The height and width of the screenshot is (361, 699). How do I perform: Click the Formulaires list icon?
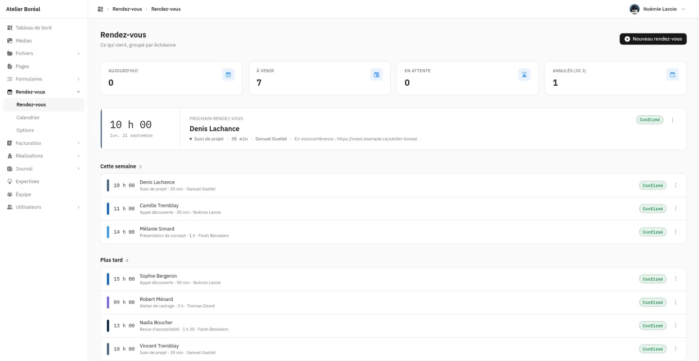(x=10, y=79)
